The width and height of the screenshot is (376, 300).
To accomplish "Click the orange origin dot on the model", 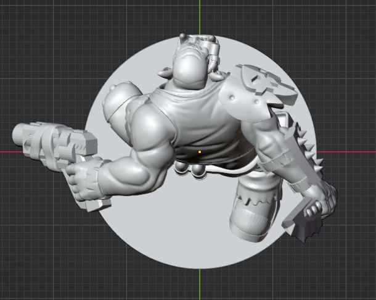I will [x=200, y=151].
